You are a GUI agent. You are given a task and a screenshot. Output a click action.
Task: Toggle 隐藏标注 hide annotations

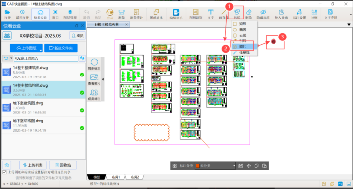click(x=263, y=15)
